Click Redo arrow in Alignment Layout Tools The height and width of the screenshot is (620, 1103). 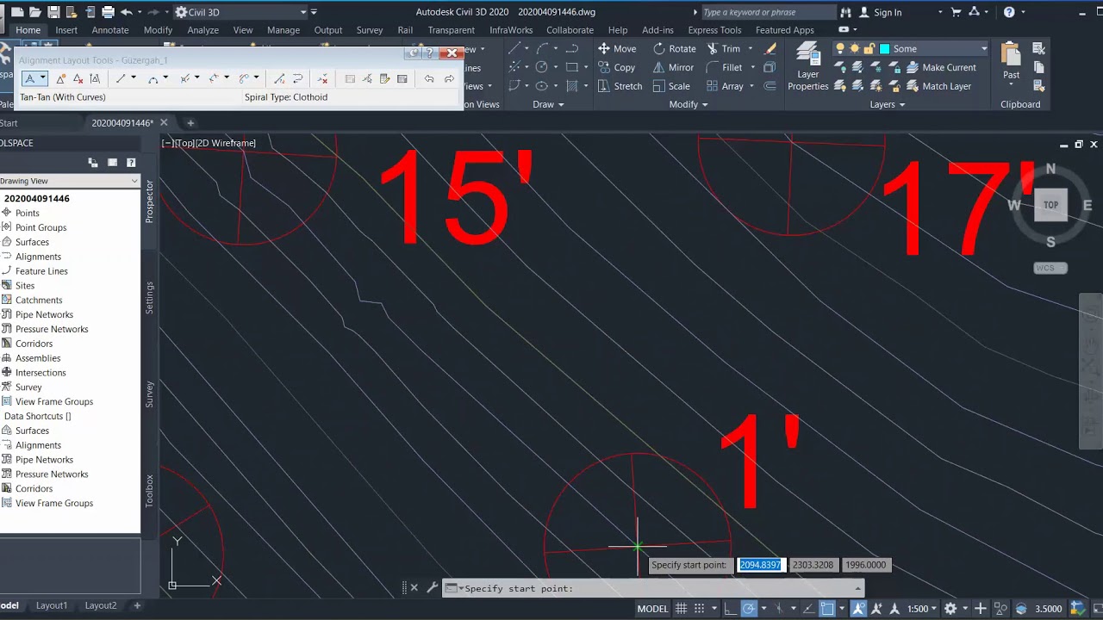pyautogui.click(x=449, y=79)
